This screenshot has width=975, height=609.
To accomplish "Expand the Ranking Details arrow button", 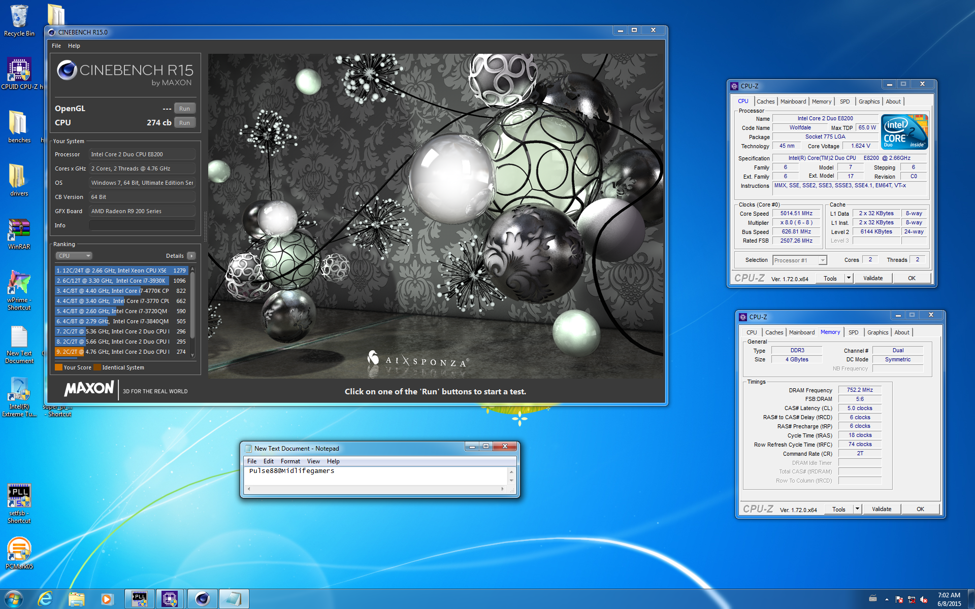I will tap(191, 256).
